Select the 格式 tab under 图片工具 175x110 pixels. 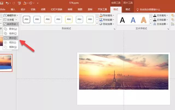[128, 9]
